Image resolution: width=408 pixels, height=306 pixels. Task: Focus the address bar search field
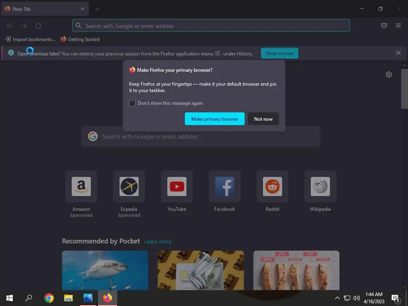click(211, 26)
